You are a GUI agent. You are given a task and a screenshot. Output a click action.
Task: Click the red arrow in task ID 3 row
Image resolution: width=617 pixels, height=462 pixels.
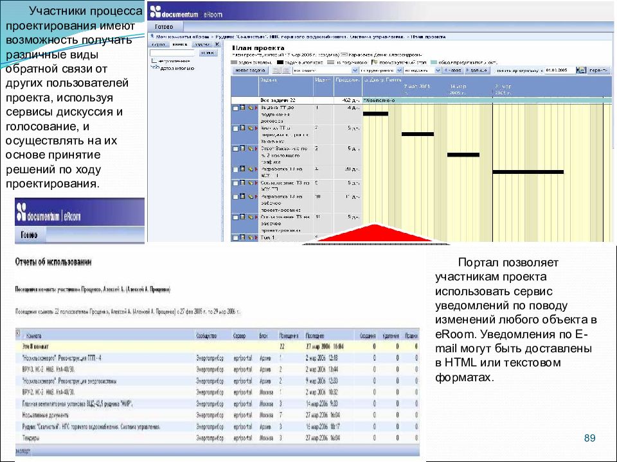[x=256, y=148]
